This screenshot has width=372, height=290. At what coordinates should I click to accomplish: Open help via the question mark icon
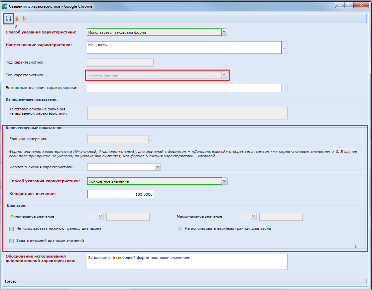tap(23, 19)
